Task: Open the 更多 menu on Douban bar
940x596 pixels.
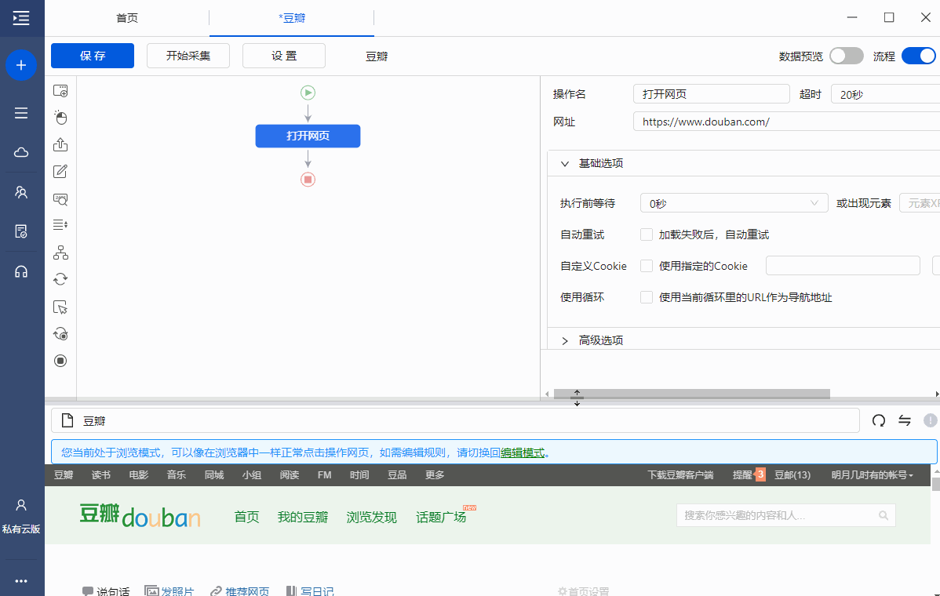Action: pos(435,475)
